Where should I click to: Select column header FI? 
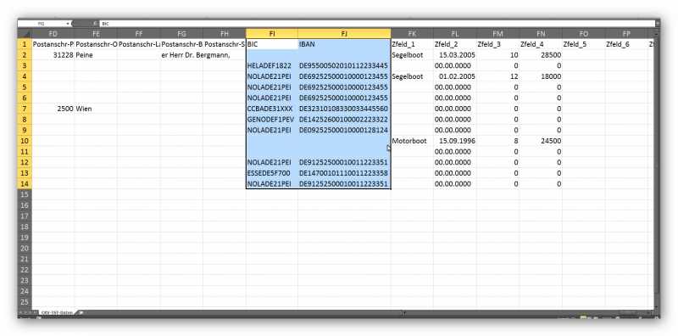[x=272, y=33]
